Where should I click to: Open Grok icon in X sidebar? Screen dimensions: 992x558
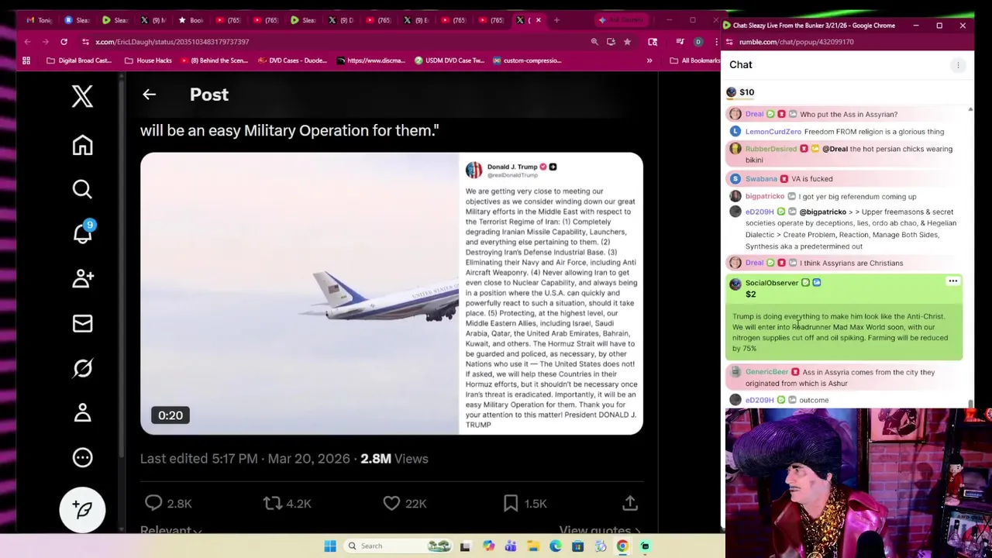[x=82, y=368]
